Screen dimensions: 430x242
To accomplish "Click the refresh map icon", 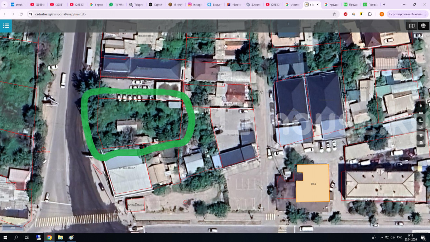I will click(x=421, y=128).
